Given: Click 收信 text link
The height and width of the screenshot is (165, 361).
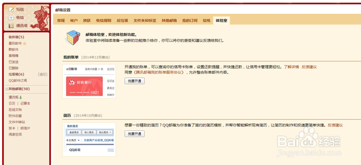Looking at the screenshot, I should pyautogui.click(x=20, y=18).
